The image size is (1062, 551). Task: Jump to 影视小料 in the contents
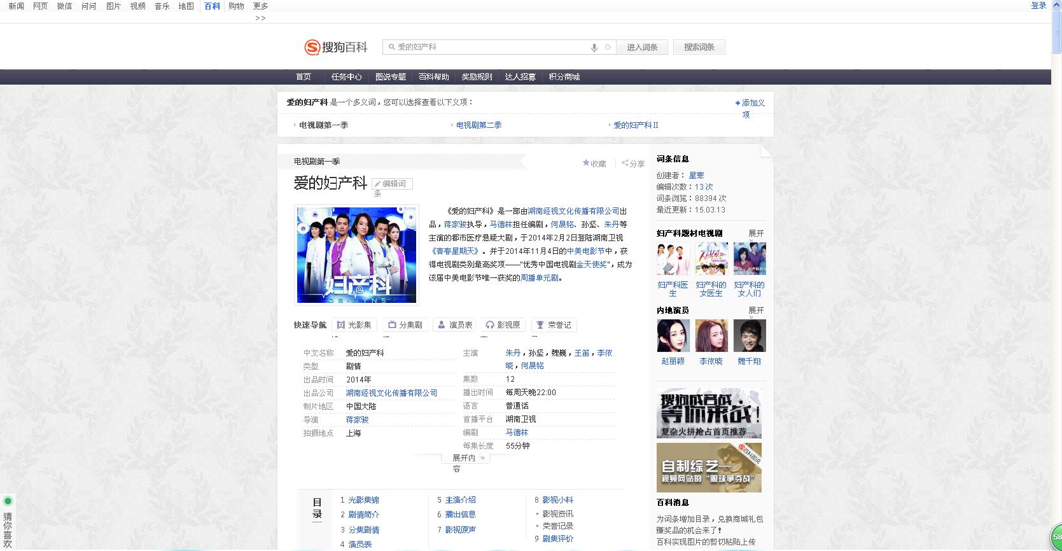(557, 500)
